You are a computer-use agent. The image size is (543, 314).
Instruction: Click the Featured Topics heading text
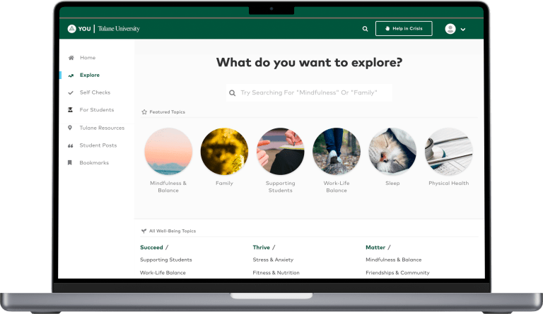point(168,112)
